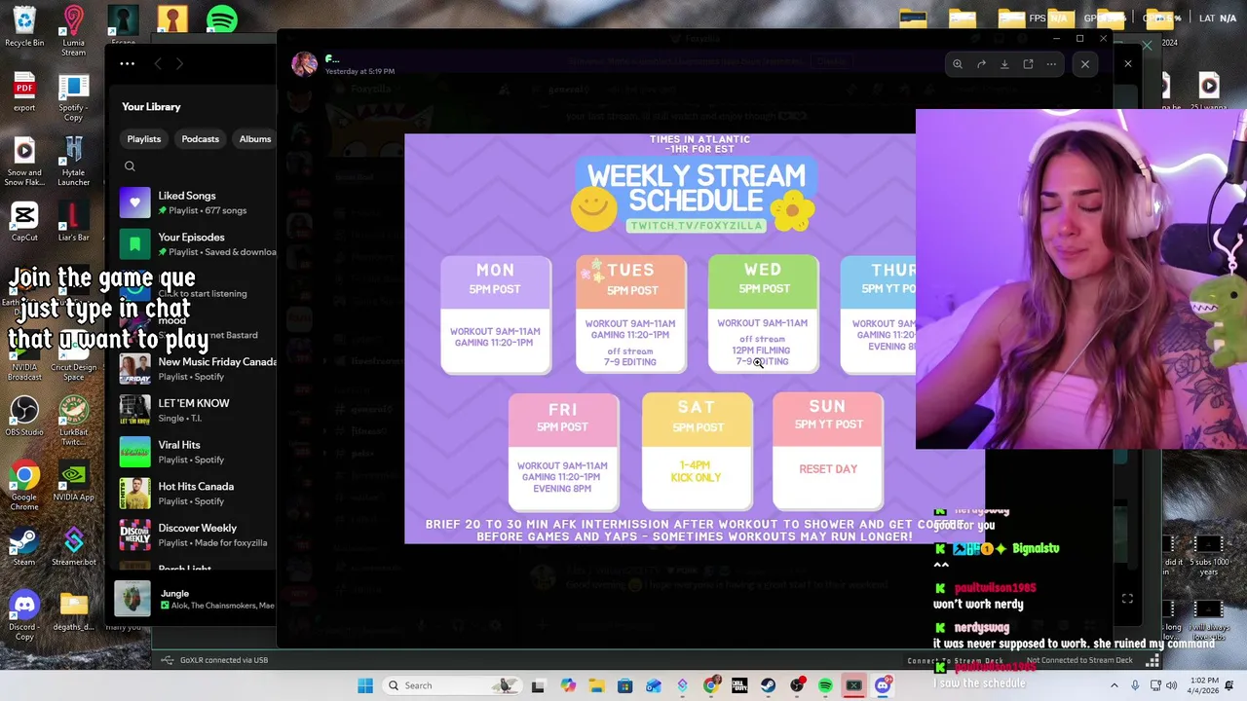
Task: Click the Jungle track title in now playing
Action: pyautogui.click(x=174, y=593)
